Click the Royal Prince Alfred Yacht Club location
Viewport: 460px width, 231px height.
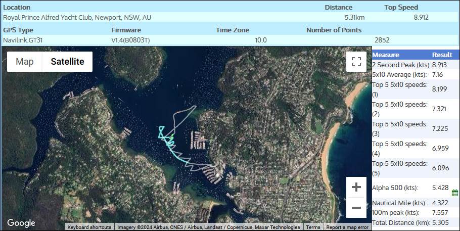[x=77, y=17]
